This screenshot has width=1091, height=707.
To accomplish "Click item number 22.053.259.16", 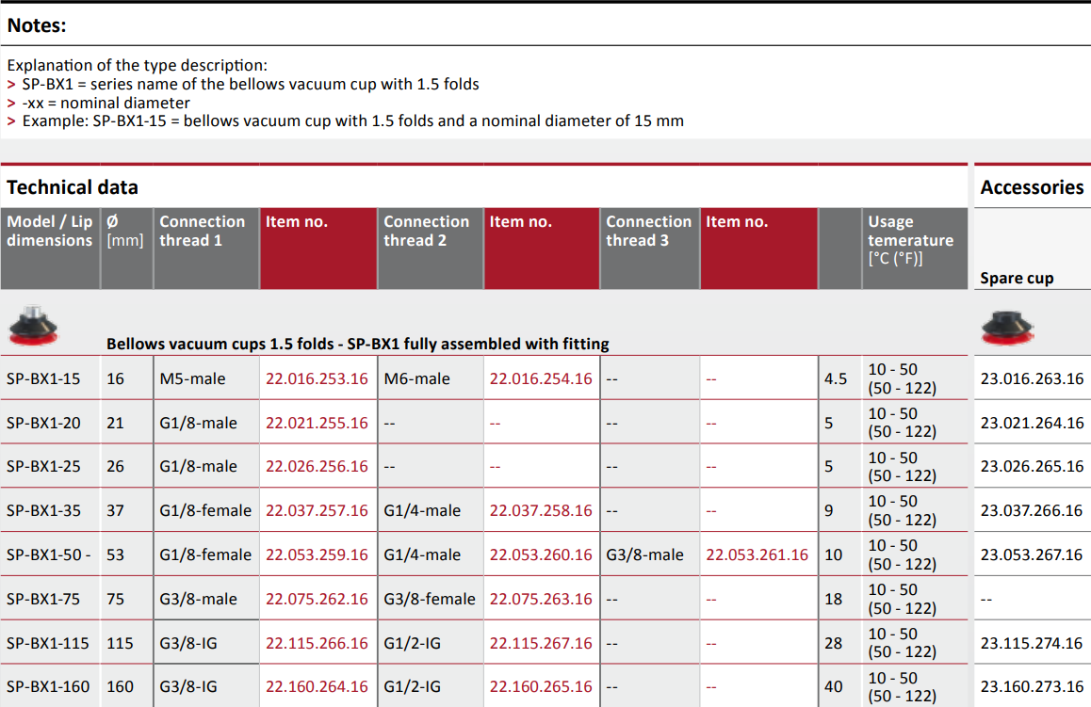I will tap(317, 554).
